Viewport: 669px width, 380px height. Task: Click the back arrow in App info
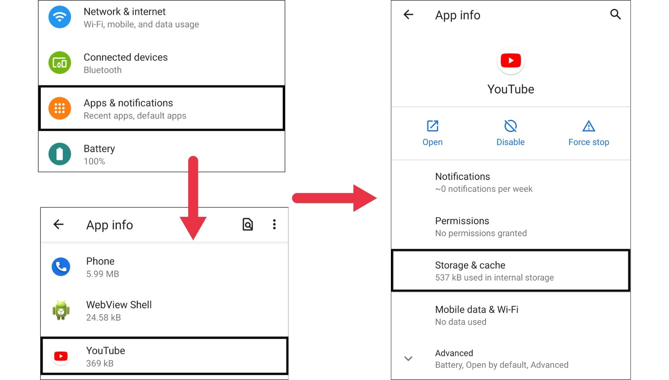[57, 225]
